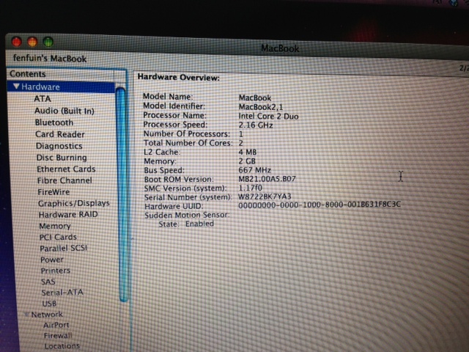Click the red close window button
Screen dimensions: 469x352
click(x=17, y=42)
